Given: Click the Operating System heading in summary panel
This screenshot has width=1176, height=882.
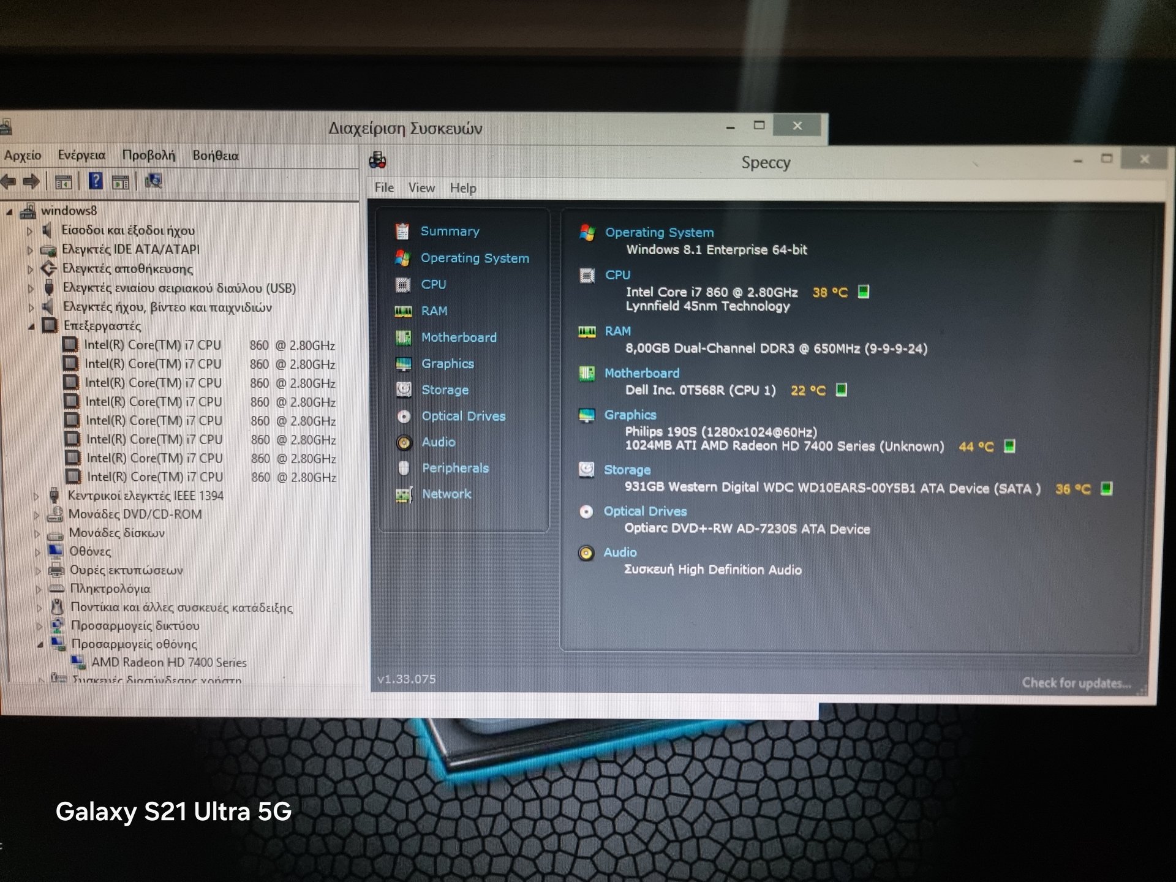Looking at the screenshot, I should [660, 233].
